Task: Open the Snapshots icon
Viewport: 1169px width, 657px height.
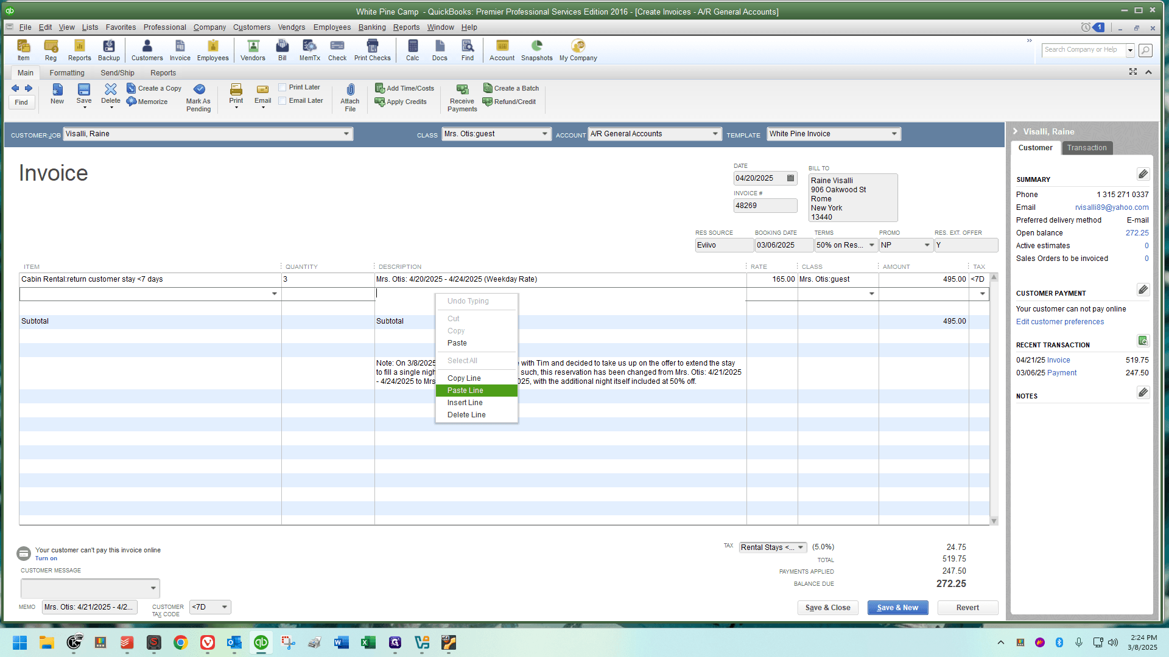Action: click(536, 50)
